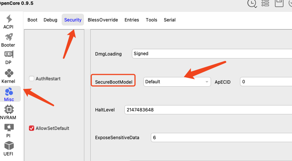Image resolution: width=292 pixels, height=161 pixels.
Task: Switch to the PI section
Action: (x=8, y=130)
